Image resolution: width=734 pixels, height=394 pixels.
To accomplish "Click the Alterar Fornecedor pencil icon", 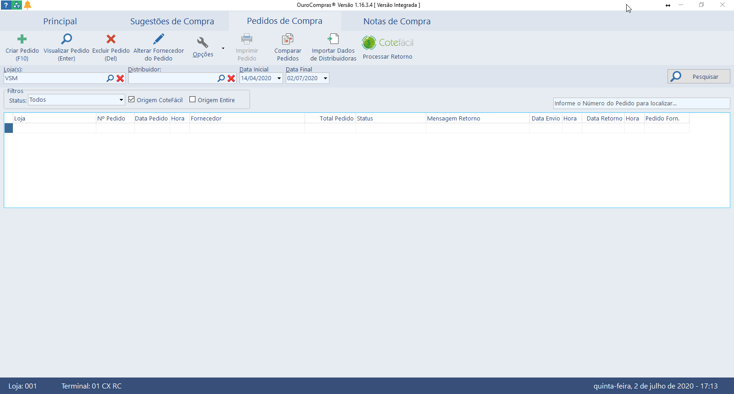I will pos(159,39).
